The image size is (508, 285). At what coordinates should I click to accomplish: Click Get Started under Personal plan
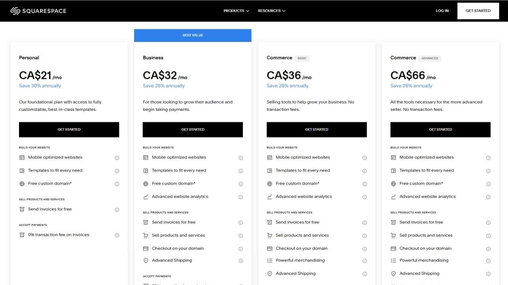(x=69, y=129)
